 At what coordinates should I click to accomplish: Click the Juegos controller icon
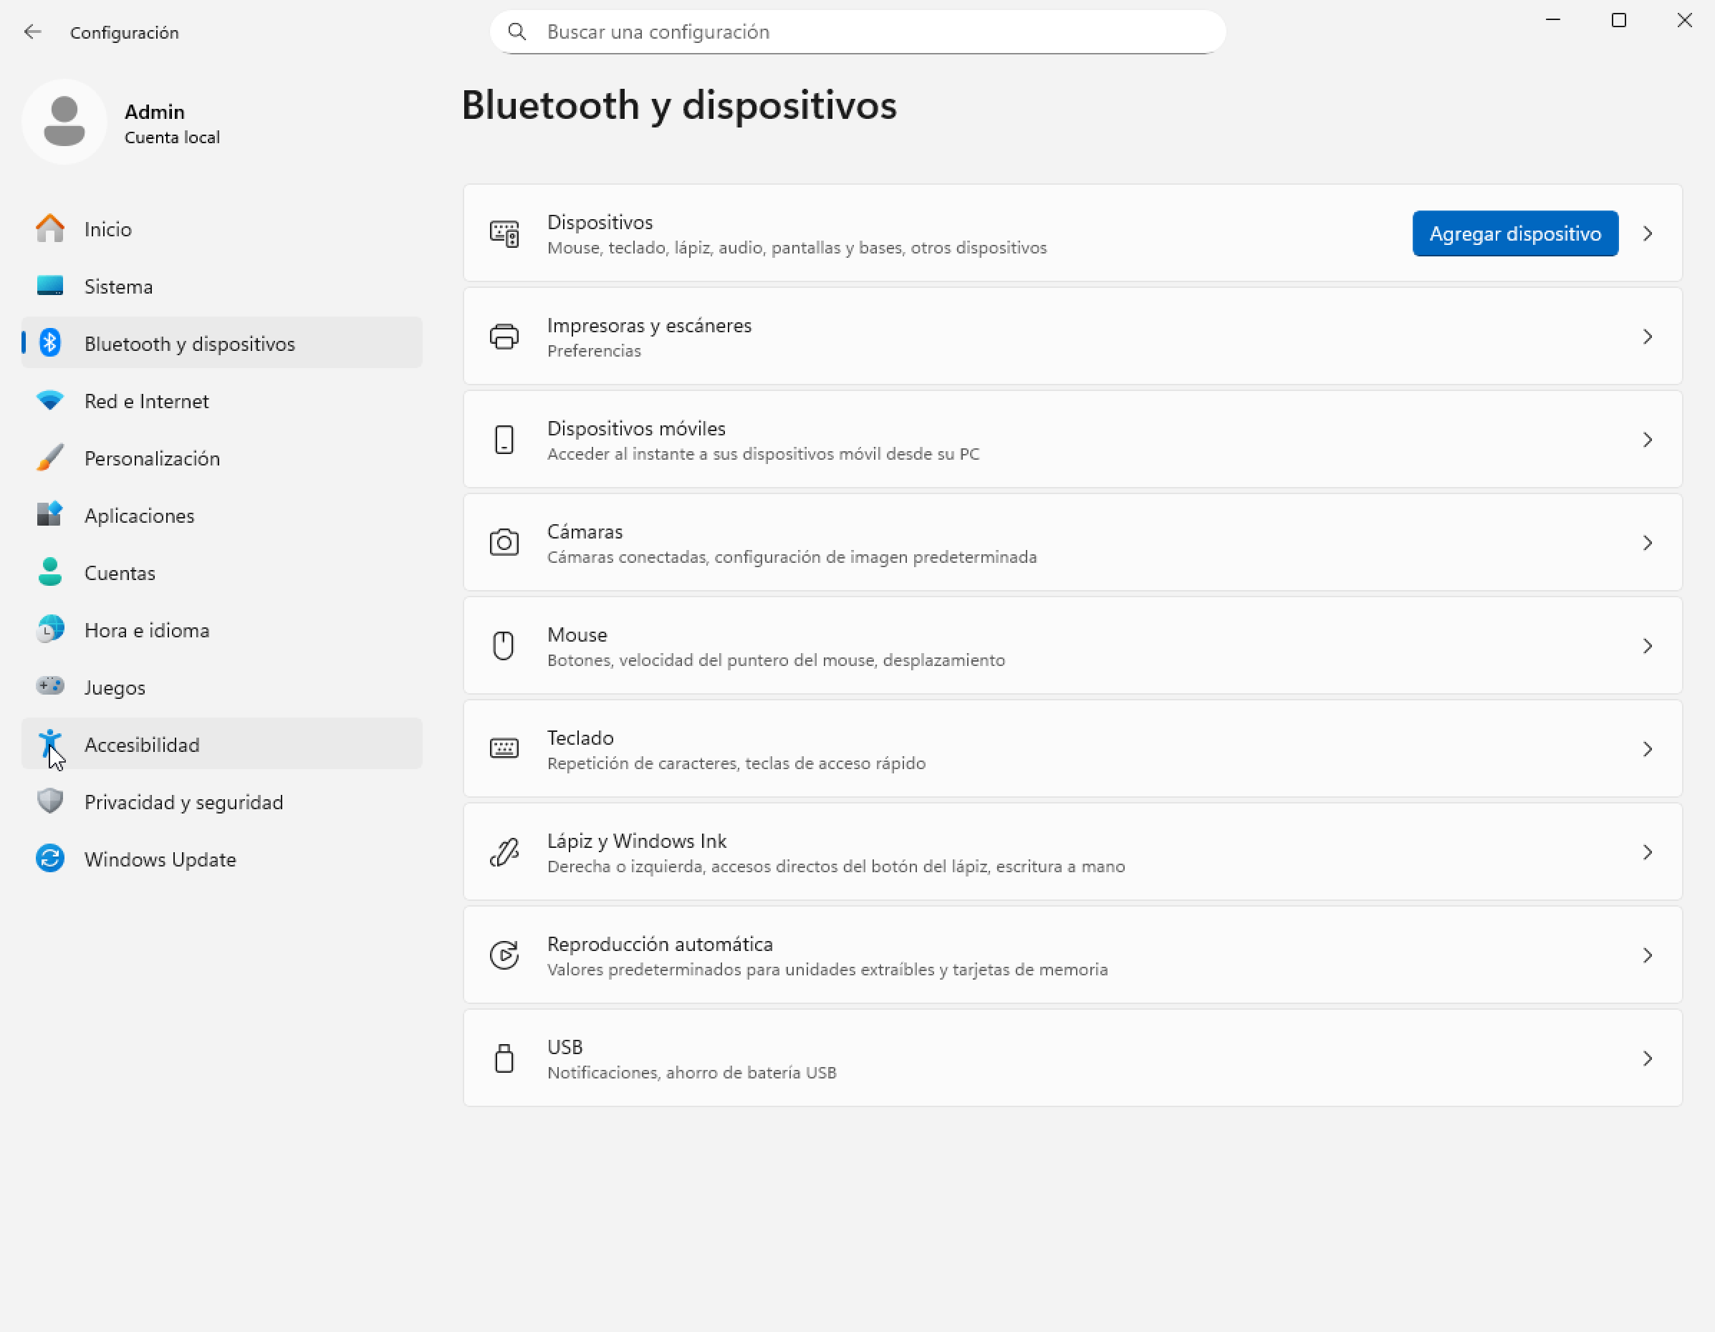[x=50, y=686]
